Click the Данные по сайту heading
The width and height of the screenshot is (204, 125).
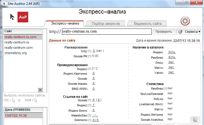point(62,41)
